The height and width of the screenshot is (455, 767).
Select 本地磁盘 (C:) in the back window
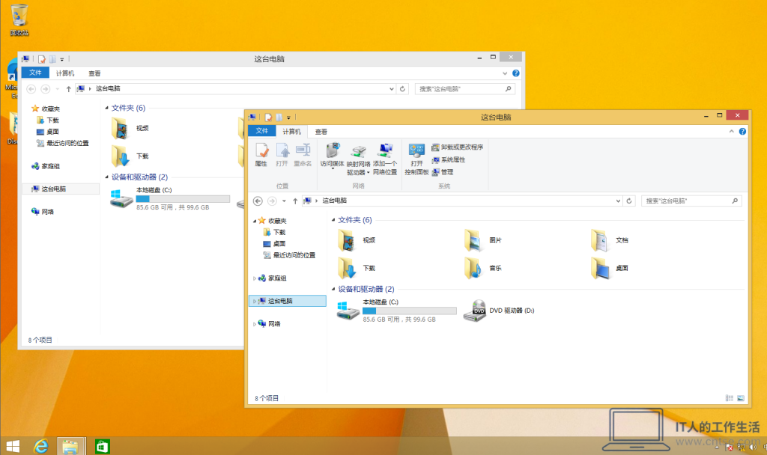click(x=170, y=199)
